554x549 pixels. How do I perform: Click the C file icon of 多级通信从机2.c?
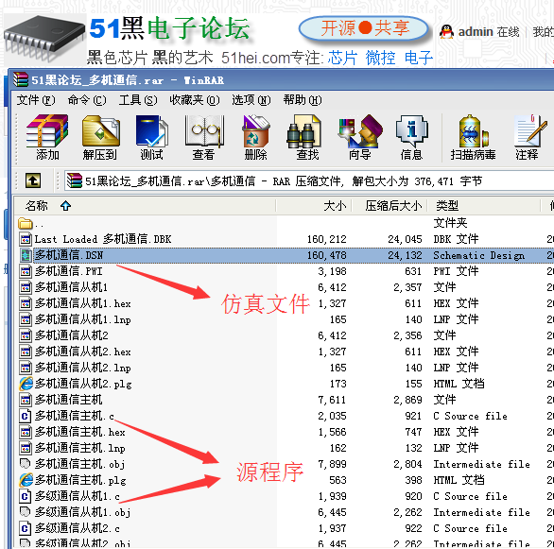coord(26,528)
